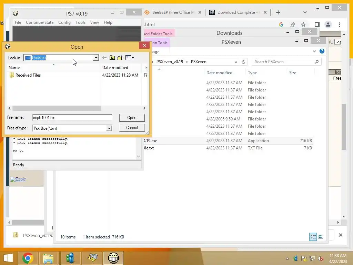This screenshot has height=265, width=353.
Task: Expand the Explorer ribbon chevron
Action: pyautogui.click(x=314, y=51)
